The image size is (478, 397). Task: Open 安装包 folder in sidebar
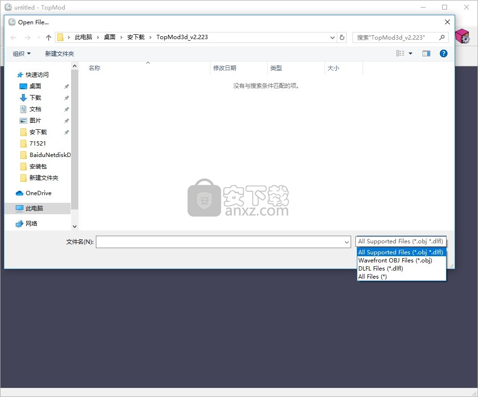pyautogui.click(x=38, y=166)
